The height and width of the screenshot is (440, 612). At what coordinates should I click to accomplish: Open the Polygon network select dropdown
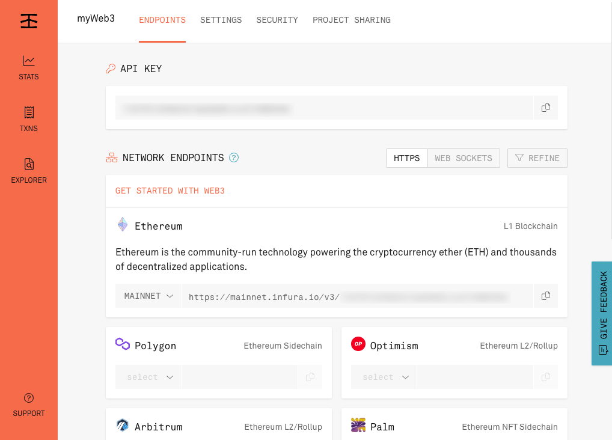click(x=148, y=377)
